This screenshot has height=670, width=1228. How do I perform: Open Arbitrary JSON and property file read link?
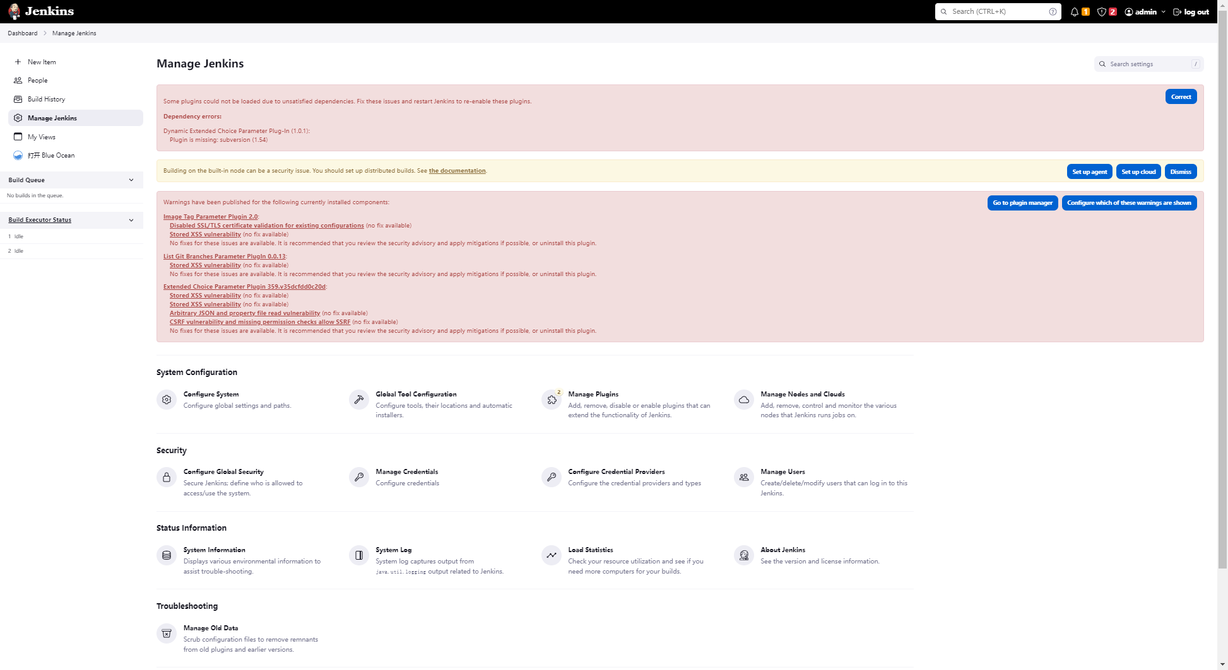[245, 313]
